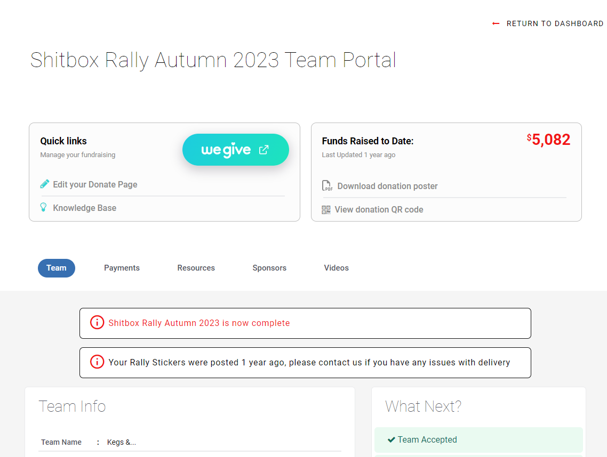Image resolution: width=607 pixels, height=457 pixels.
Task: View the Videos tab
Action: coord(337,268)
